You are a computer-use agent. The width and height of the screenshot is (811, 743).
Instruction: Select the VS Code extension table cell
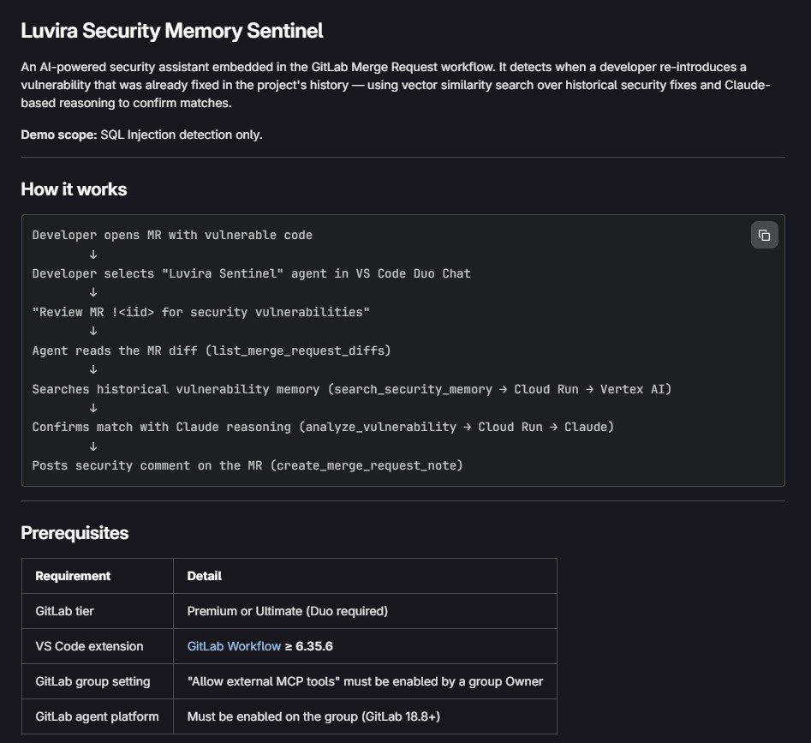(89, 646)
